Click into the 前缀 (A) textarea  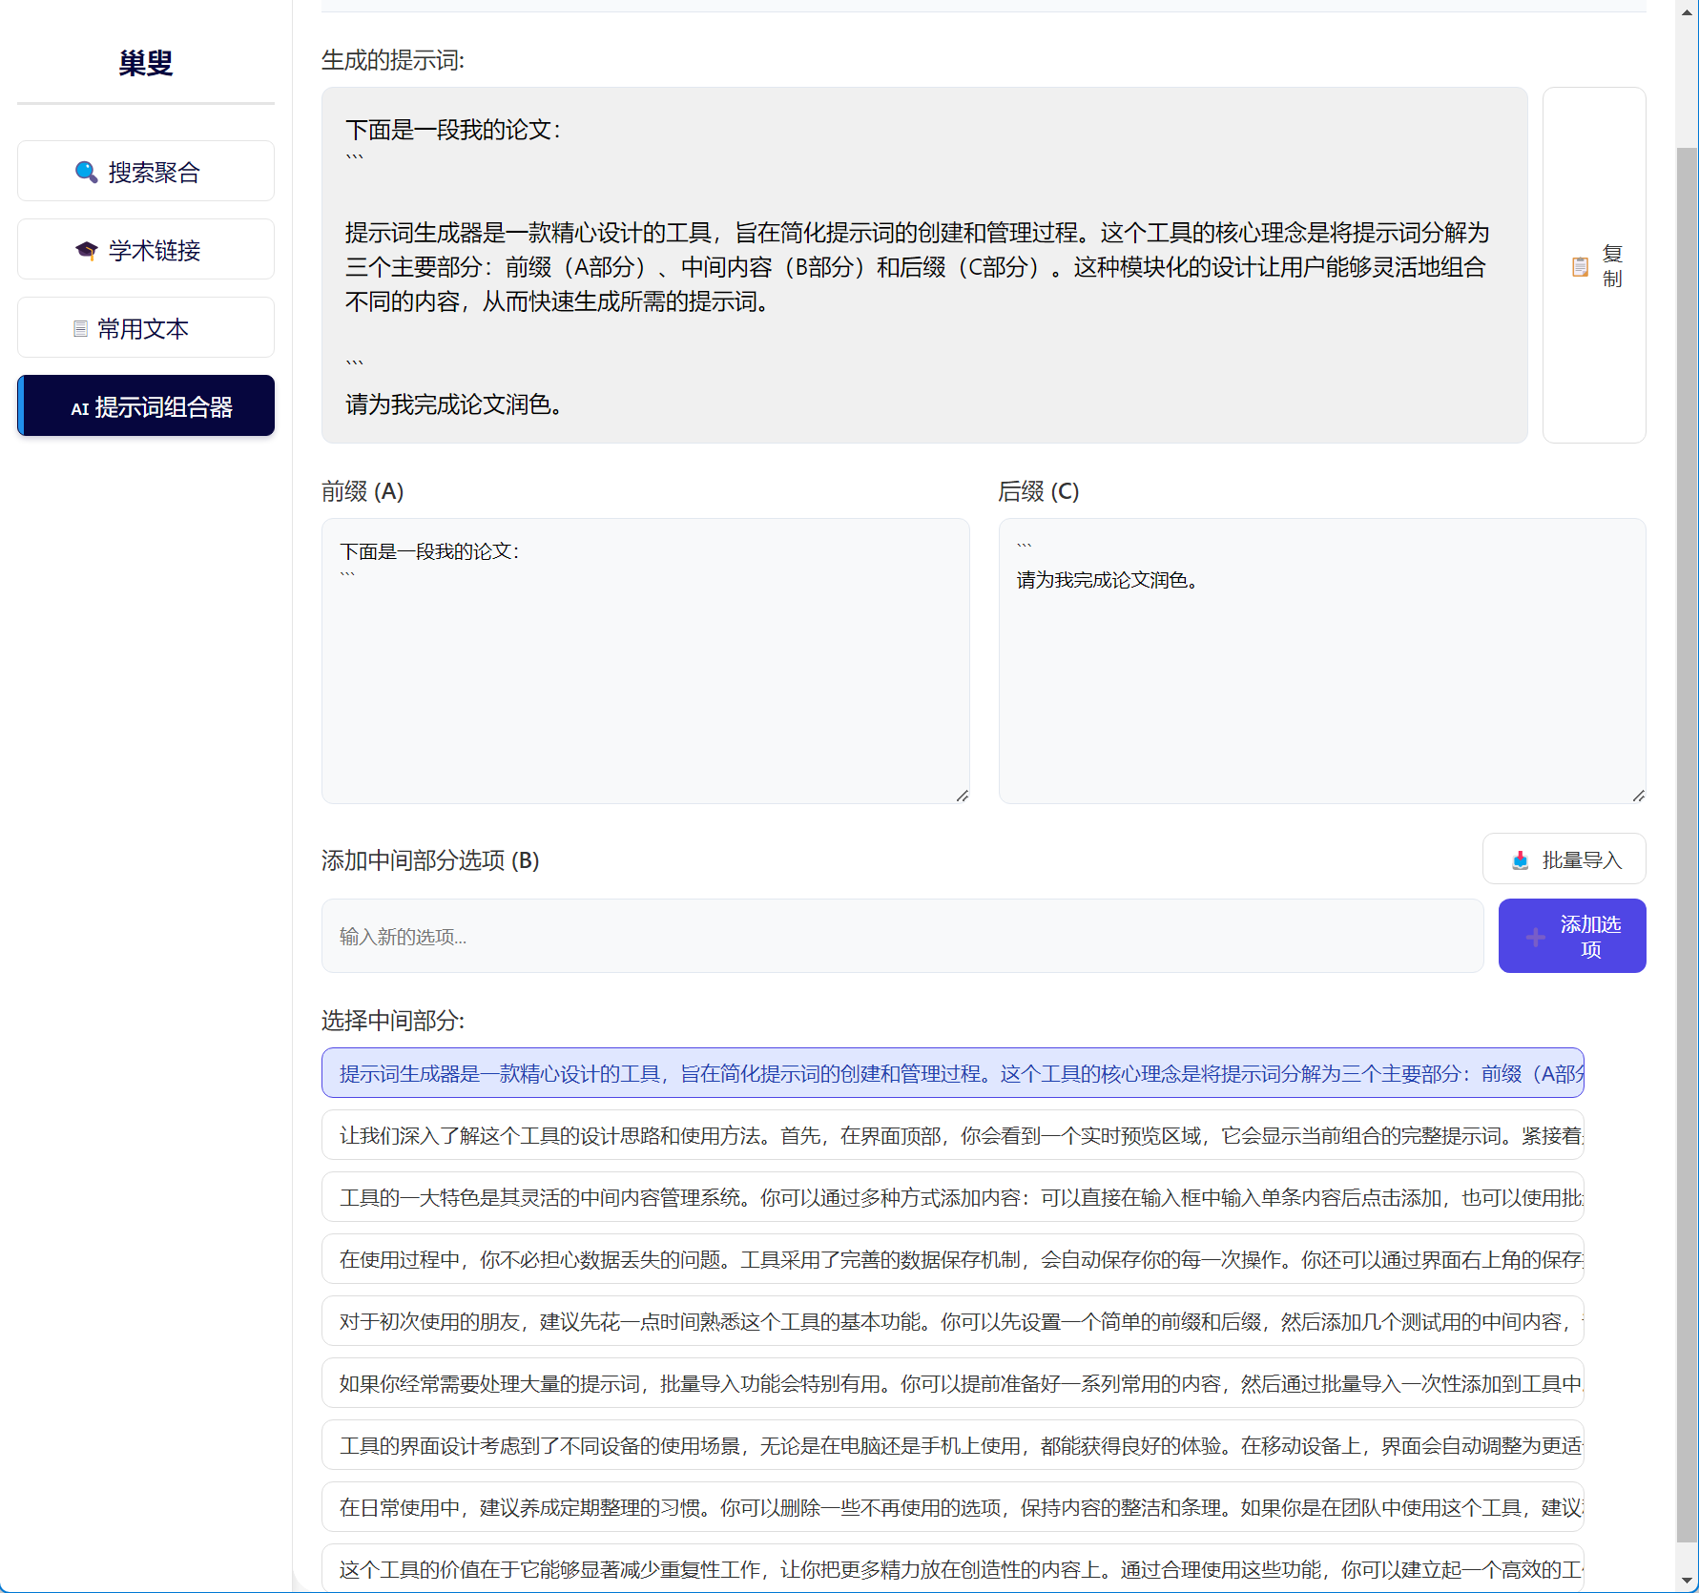pyautogui.click(x=646, y=661)
